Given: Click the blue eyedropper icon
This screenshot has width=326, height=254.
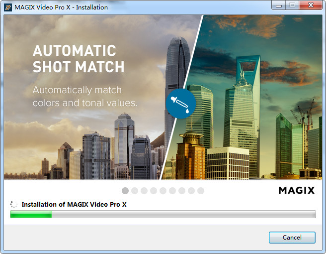Looking at the screenshot, I should tap(181, 104).
